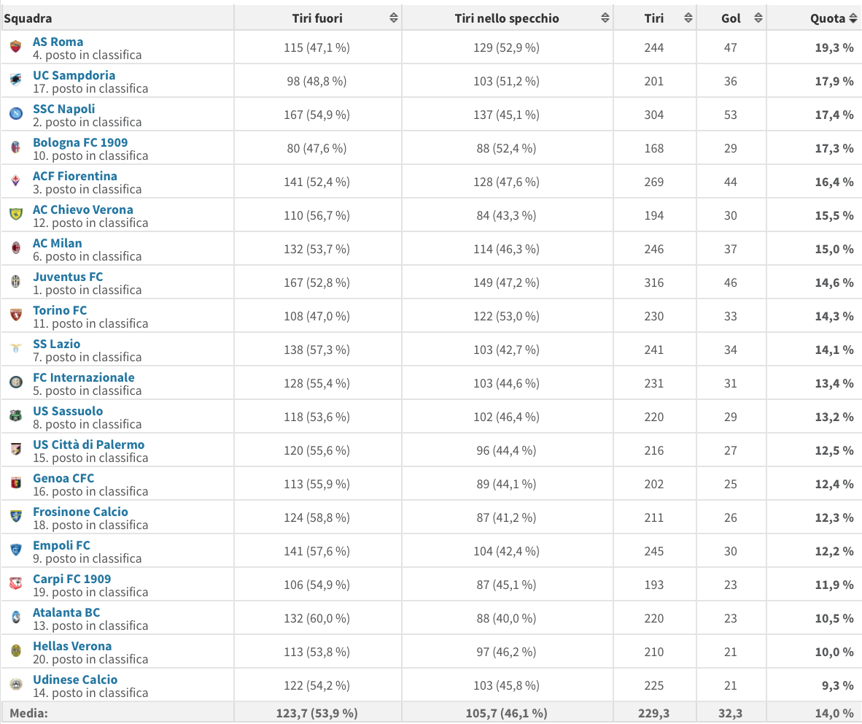The height and width of the screenshot is (724, 862).
Task: Click the SSC Napoli club crest icon
Action: 16,115
